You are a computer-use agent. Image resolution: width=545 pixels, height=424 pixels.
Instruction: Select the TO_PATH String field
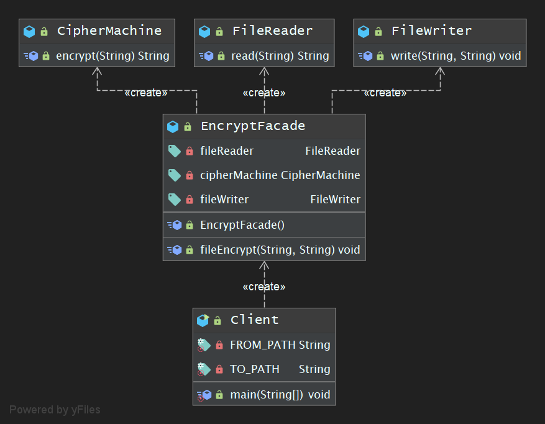click(280, 369)
